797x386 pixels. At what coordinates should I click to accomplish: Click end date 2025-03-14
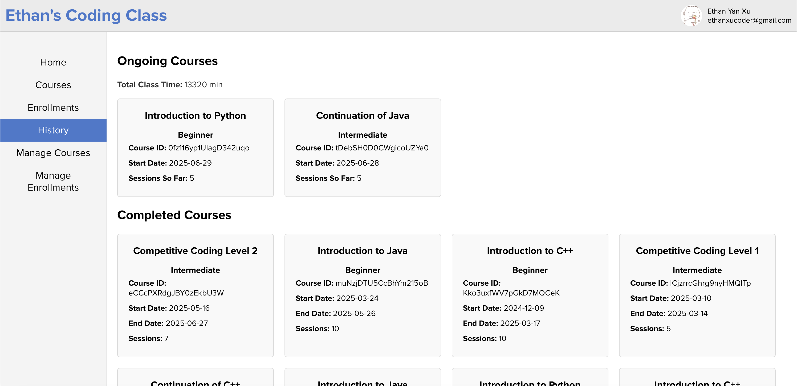point(688,313)
